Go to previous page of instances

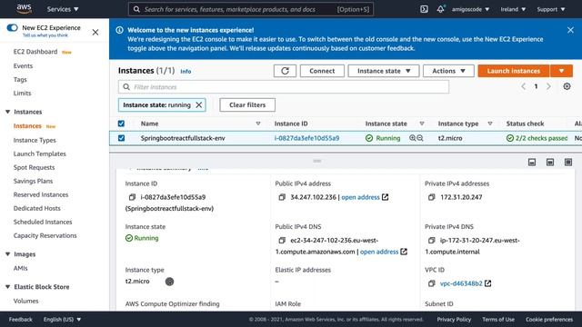(x=524, y=86)
